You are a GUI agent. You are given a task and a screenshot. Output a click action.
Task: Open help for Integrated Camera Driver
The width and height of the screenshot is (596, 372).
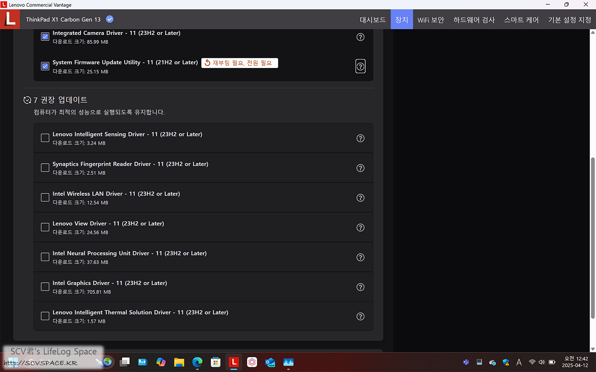point(360,37)
